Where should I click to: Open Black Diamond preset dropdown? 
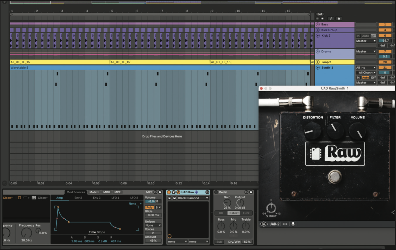point(193,198)
